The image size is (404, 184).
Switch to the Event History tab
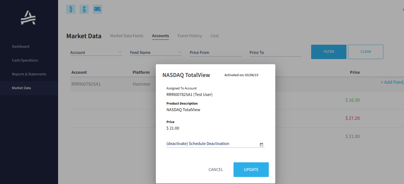190,35
